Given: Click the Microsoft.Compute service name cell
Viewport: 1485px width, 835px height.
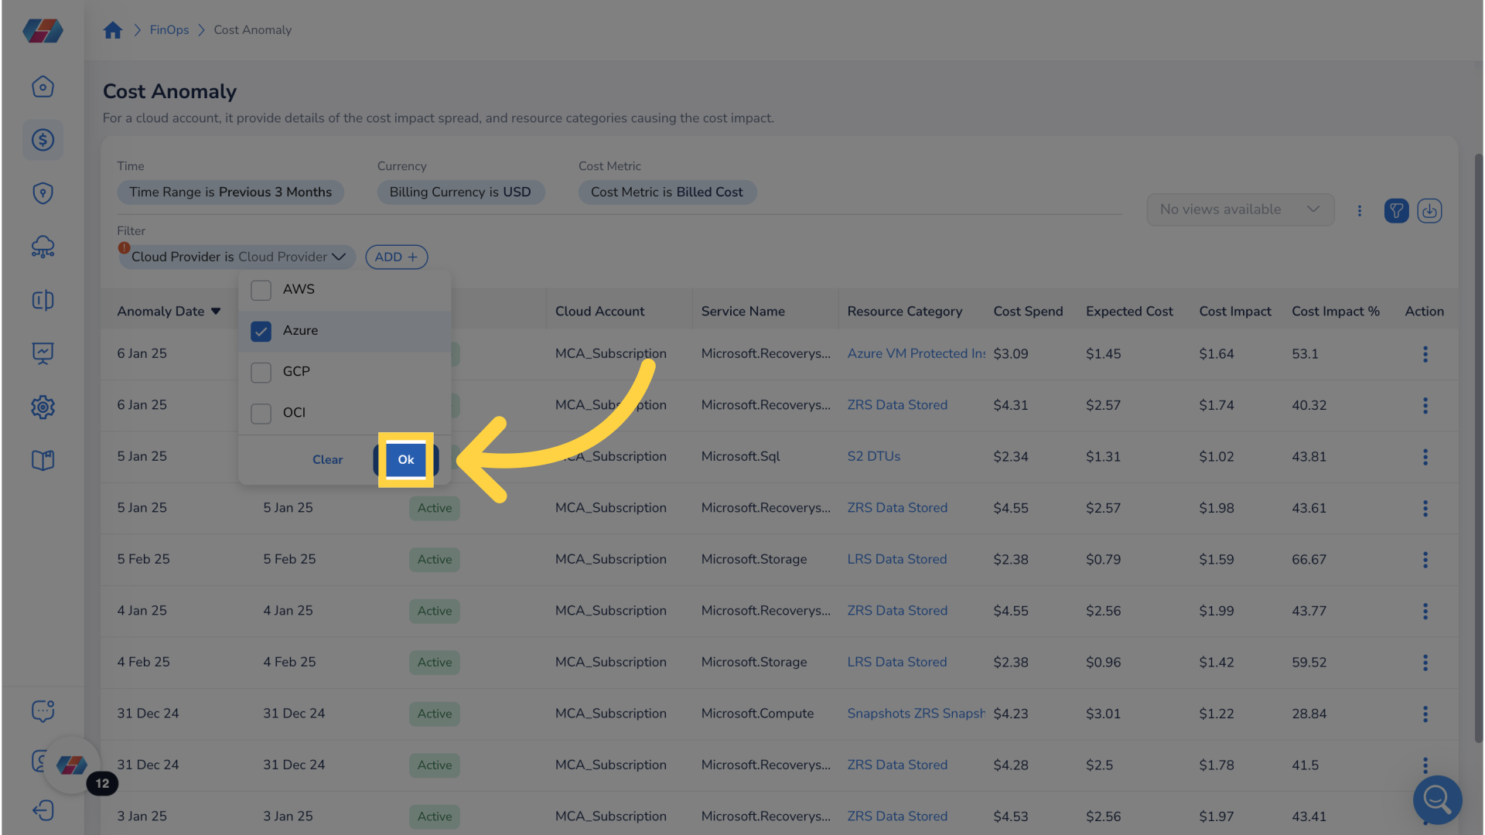Looking at the screenshot, I should (x=757, y=713).
